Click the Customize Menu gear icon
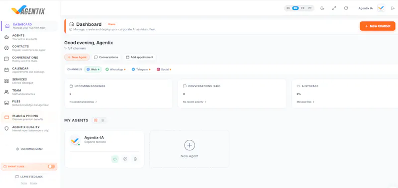The width and height of the screenshot is (398, 188). click(17, 149)
